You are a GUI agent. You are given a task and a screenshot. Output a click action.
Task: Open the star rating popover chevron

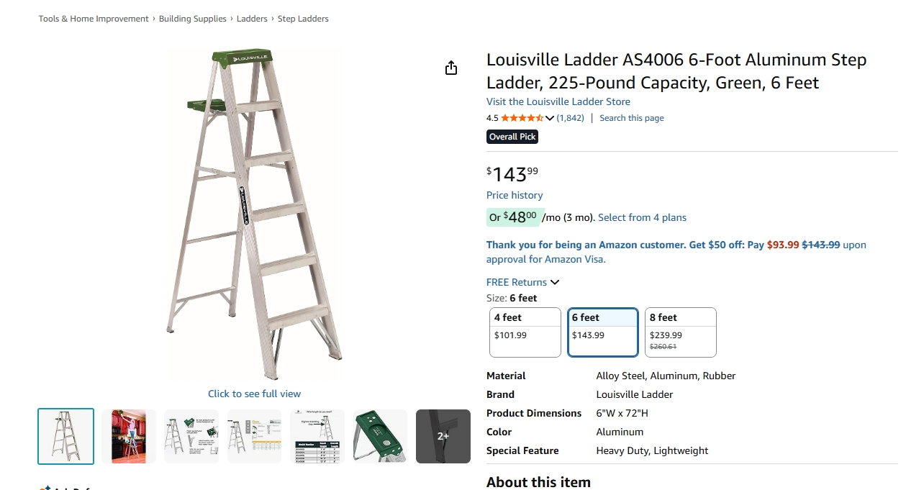coord(550,118)
